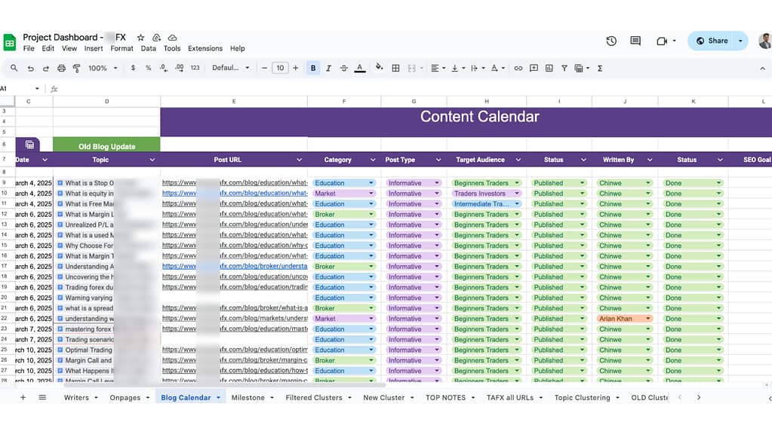
Task: Open the Data menu
Action: 149,47
